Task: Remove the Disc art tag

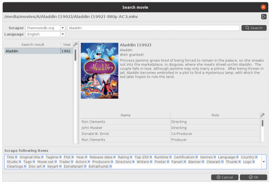Action: pyautogui.click(x=44, y=166)
